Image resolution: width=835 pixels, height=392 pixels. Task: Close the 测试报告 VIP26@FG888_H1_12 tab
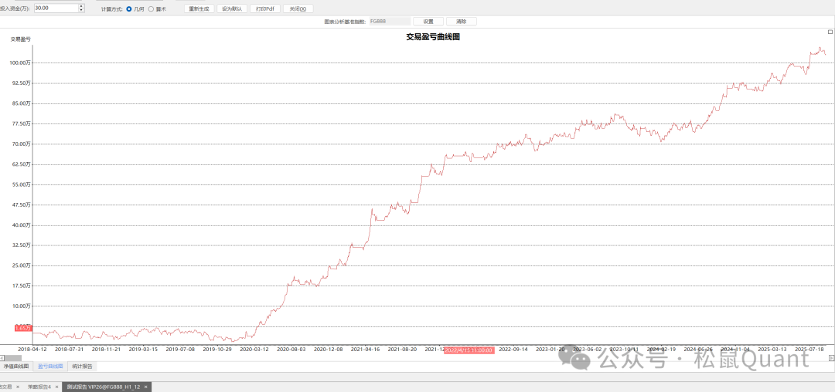pyautogui.click(x=145, y=387)
